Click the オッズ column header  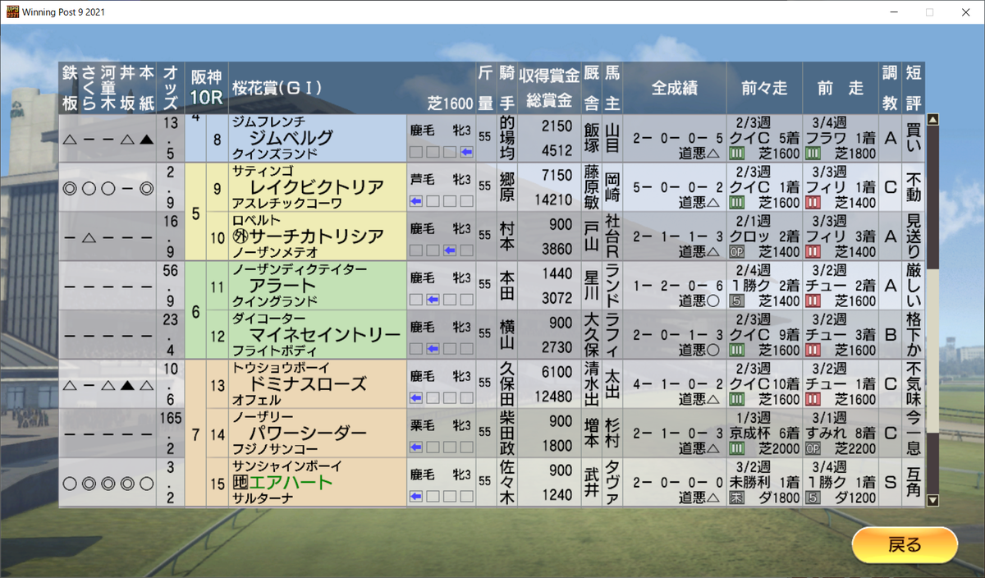coord(170,87)
